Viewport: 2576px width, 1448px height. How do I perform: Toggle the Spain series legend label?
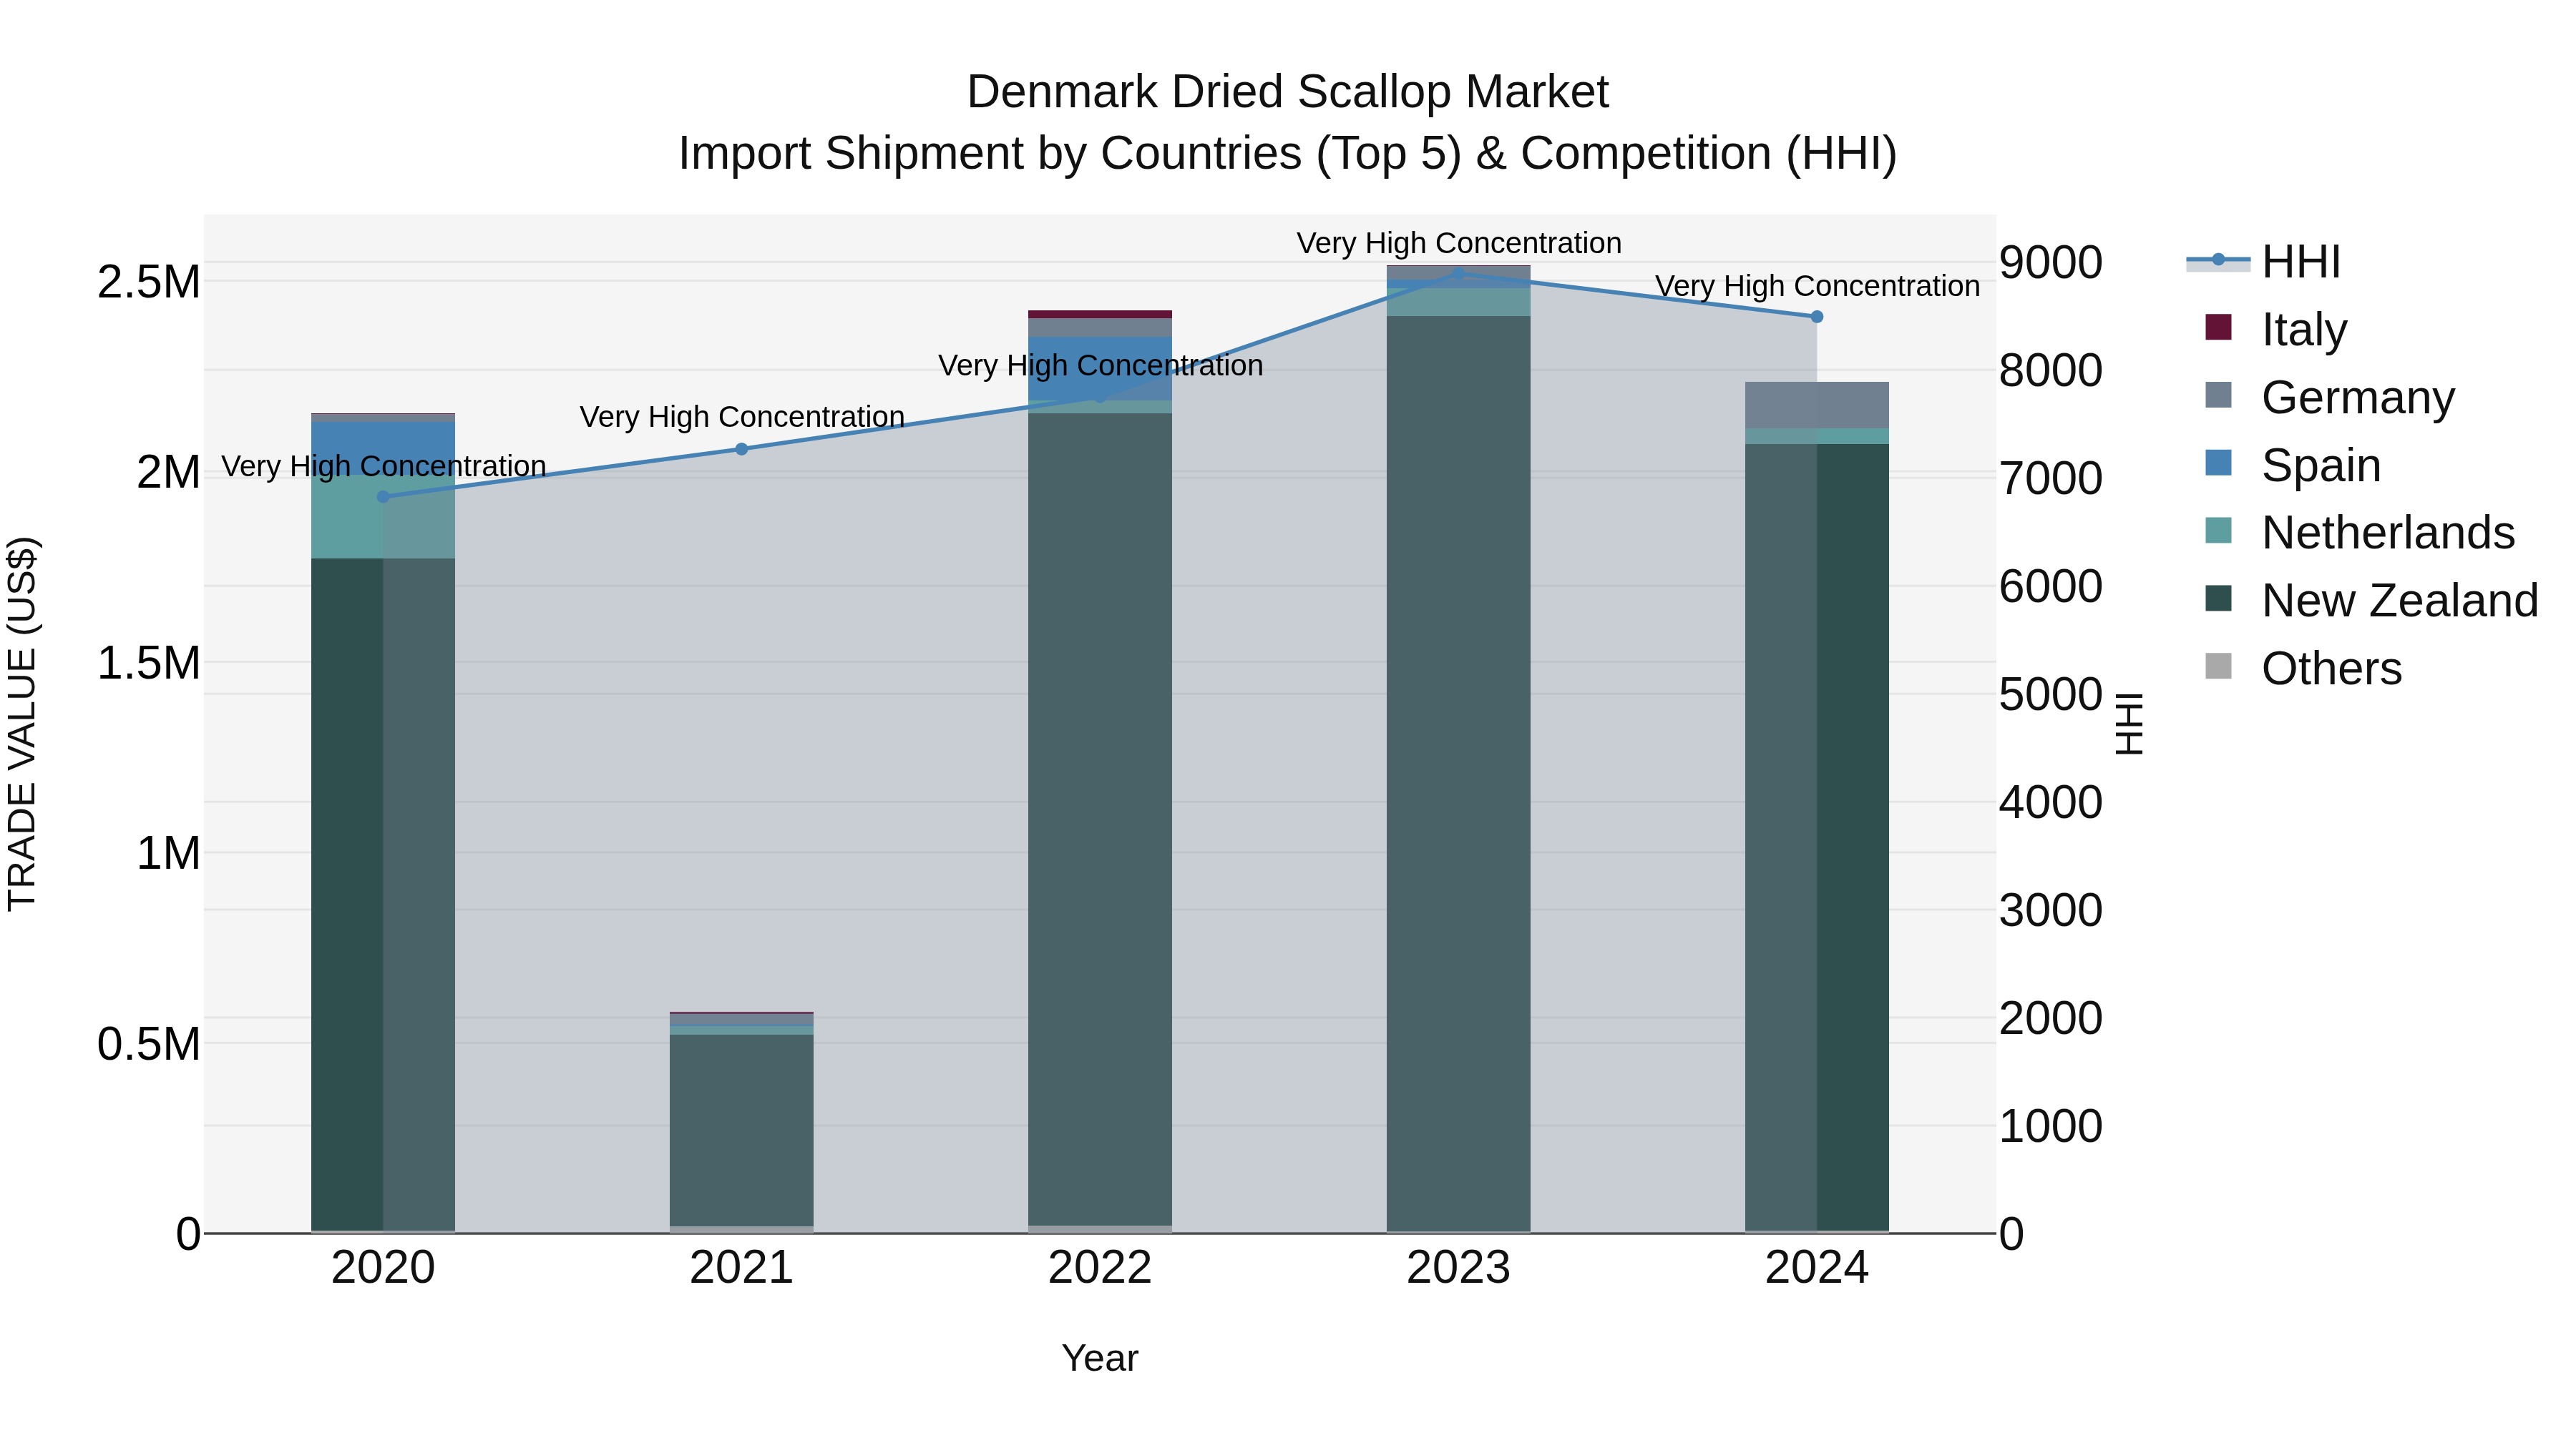[x=2321, y=466]
